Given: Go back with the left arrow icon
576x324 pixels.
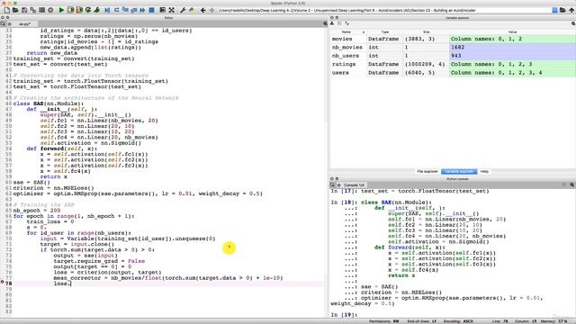Looking at the screenshot, I should (x=202, y=10).
